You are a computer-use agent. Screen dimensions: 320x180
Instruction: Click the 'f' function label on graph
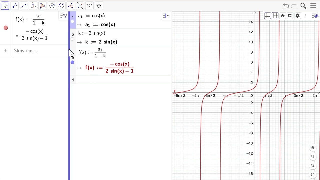tap(175, 92)
